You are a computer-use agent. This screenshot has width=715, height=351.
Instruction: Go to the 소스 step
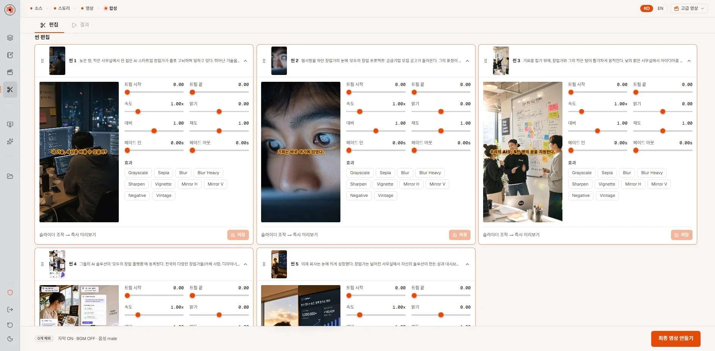click(36, 8)
